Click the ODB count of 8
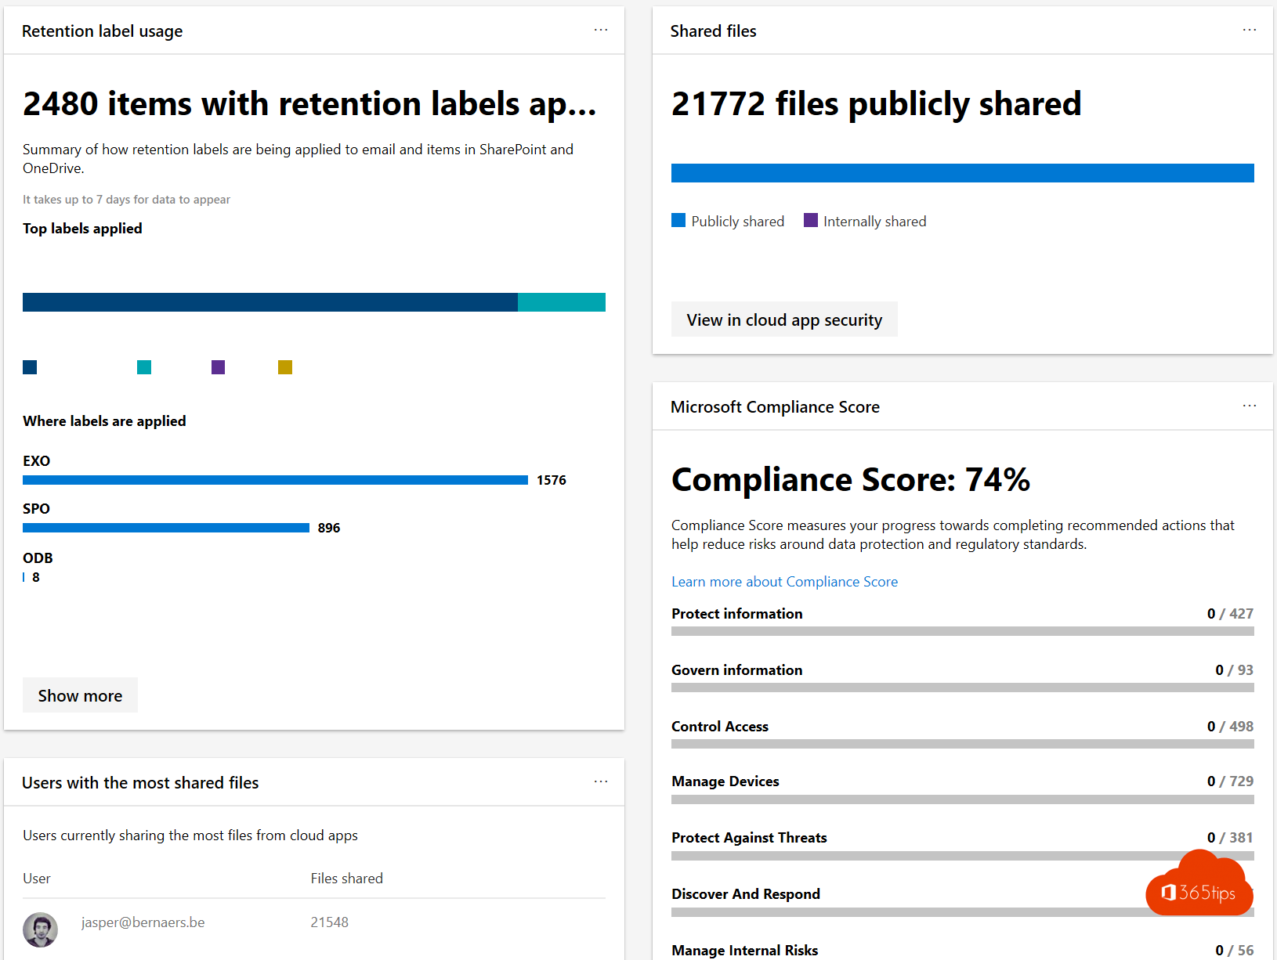The height and width of the screenshot is (960, 1277). pyautogui.click(x=36, y=577)
